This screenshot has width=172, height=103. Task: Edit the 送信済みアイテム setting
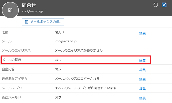[x=142, y=79]
